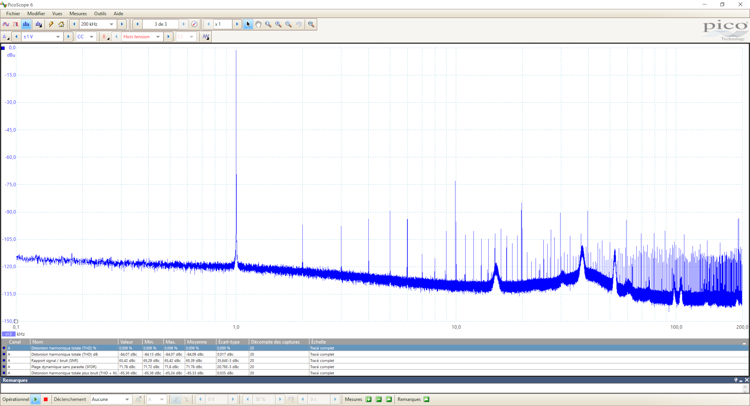Screen dimensions: 750x406
Task: Click the x1 zoom factor field
Action: point(223,24)
